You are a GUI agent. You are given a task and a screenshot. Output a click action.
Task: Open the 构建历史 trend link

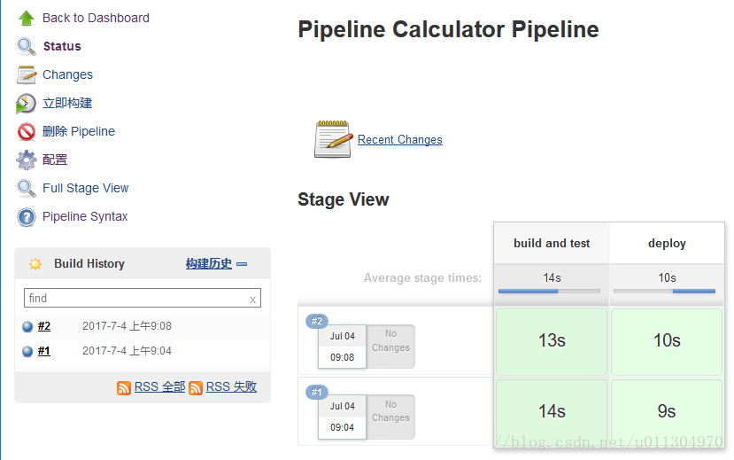pos(209,264)
